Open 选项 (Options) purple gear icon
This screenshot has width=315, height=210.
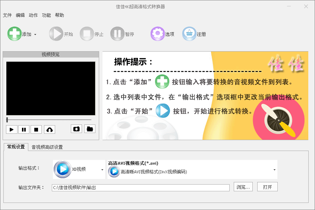click(x=157, y=34)
